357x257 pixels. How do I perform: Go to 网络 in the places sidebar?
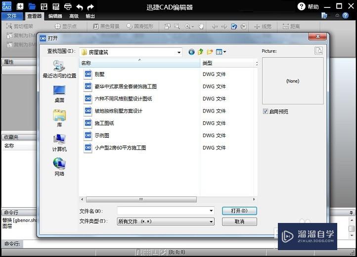coord(59,167)
